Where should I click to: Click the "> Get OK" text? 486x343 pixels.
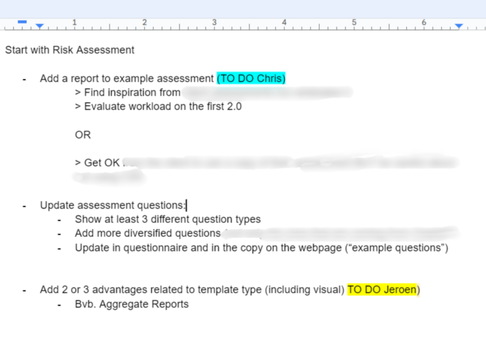[x=97, y=163]
